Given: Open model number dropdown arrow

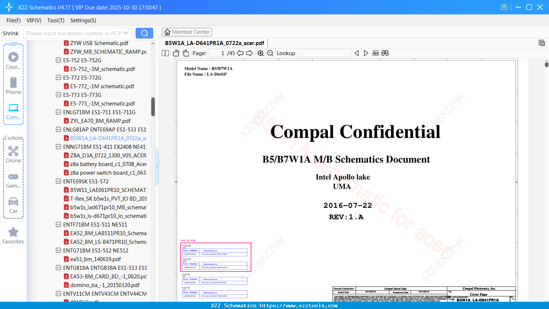Looking at the screenshot, I should [x=126, y=33].
